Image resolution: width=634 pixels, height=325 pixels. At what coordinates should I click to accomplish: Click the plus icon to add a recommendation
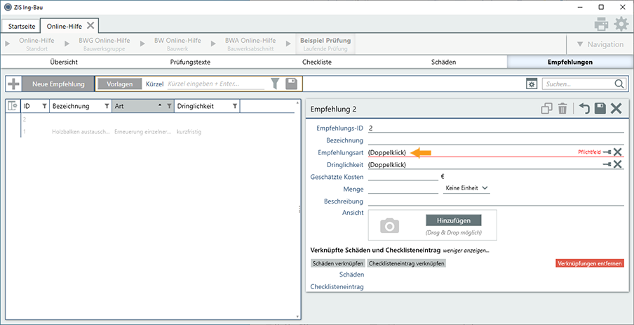13,84
